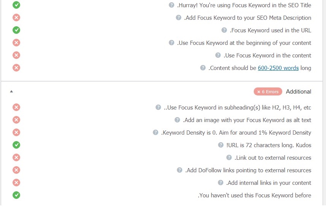Click help icon for Keyword Density
Viewport: 326px width, 216px height.
click(156, 133)
